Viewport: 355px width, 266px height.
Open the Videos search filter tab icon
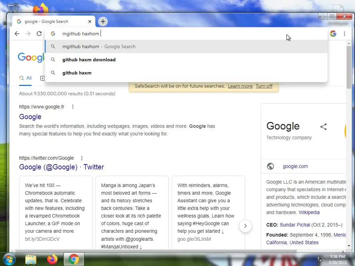click(42, 78)
